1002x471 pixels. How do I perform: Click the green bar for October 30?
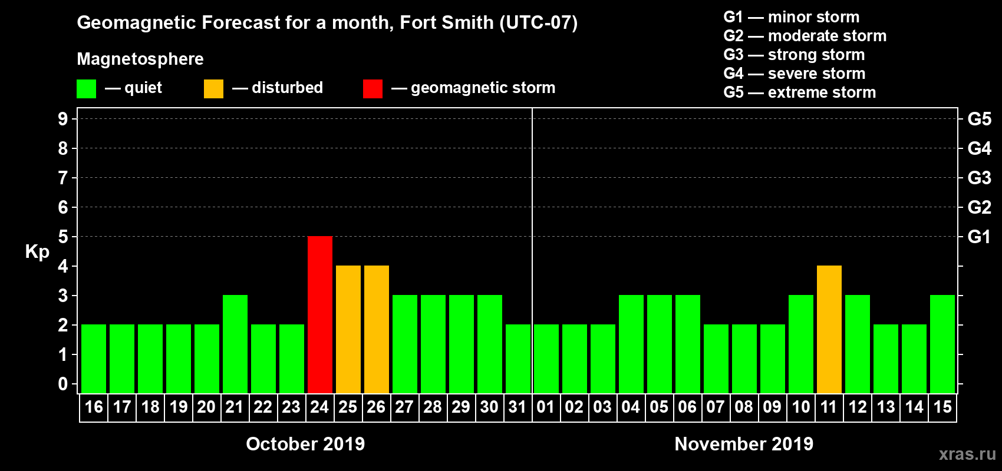point(490,344)
